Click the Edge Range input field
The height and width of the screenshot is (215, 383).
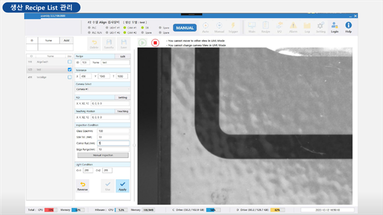pos(113,149)
